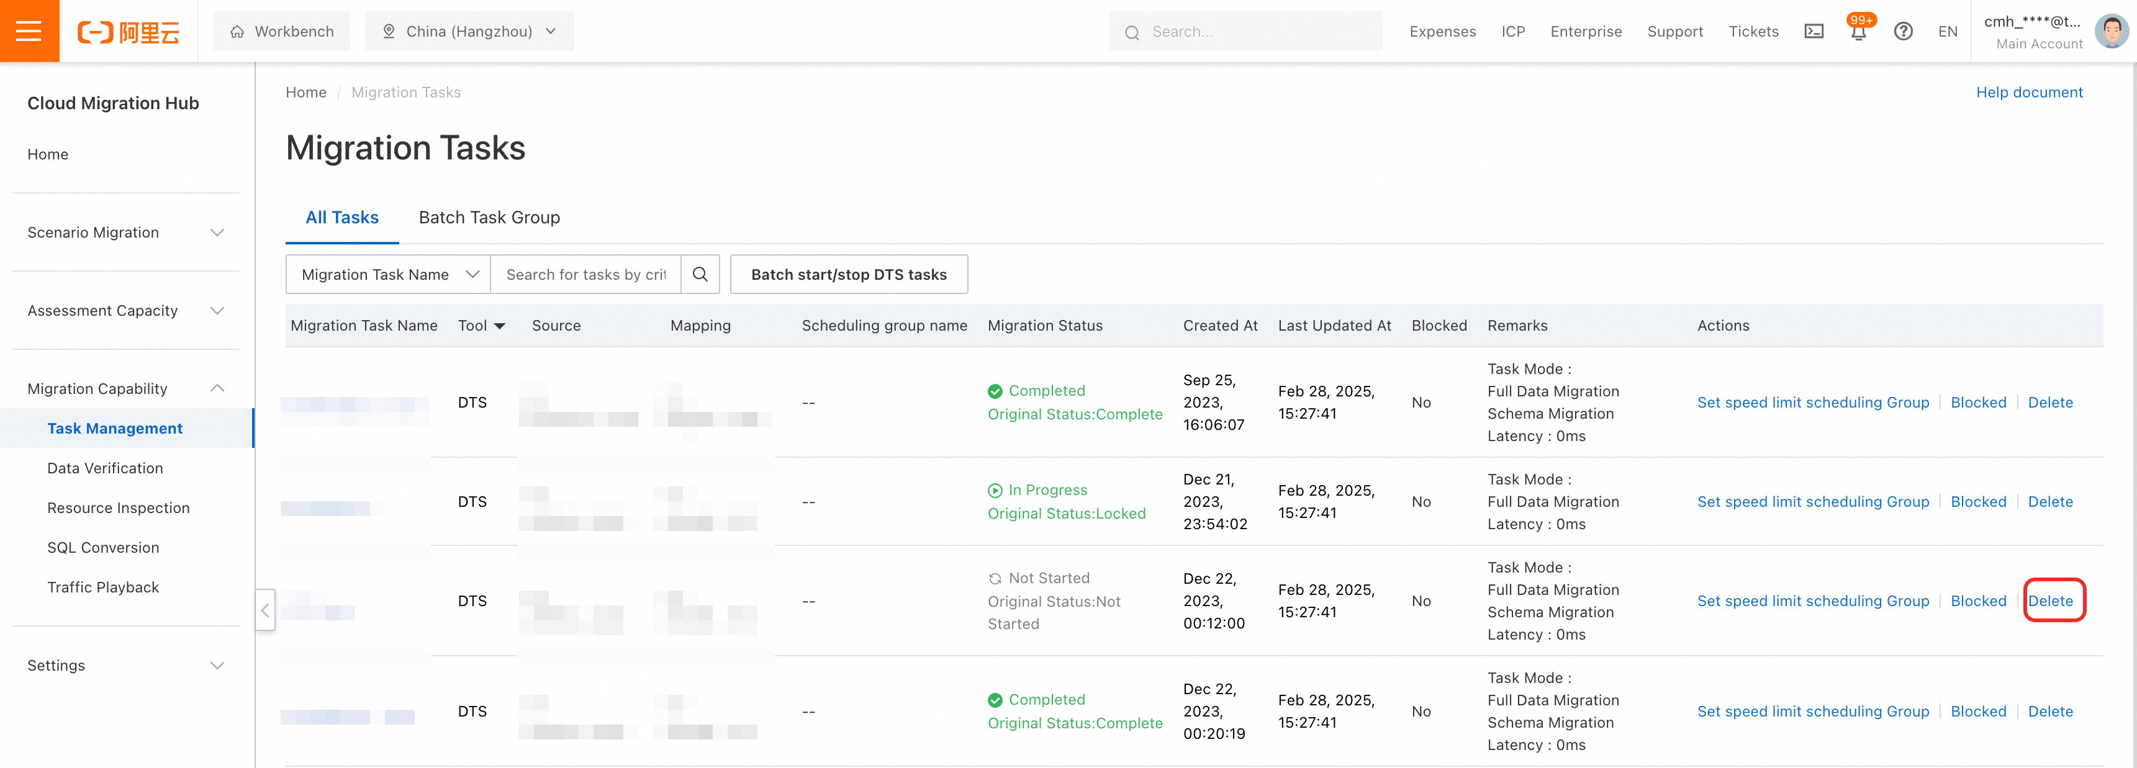This screenshot has height=768, width=2137.
Task: Expand the Assessment Capacity section
Action: pos(126,311)
